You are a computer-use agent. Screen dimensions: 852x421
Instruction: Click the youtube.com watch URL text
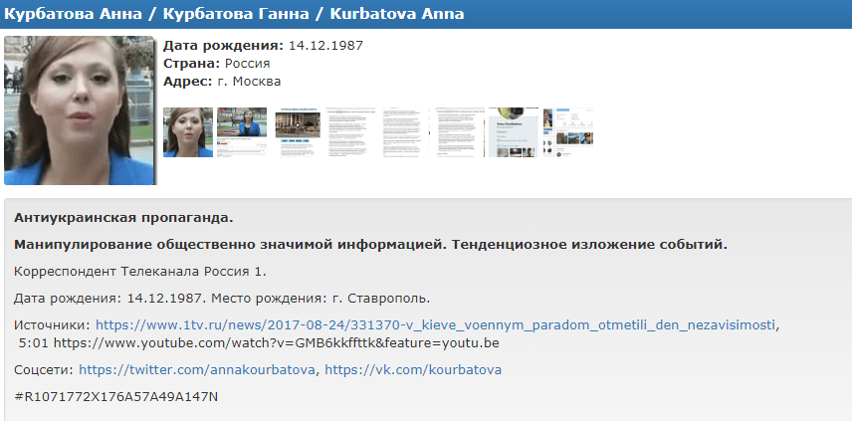276,343
